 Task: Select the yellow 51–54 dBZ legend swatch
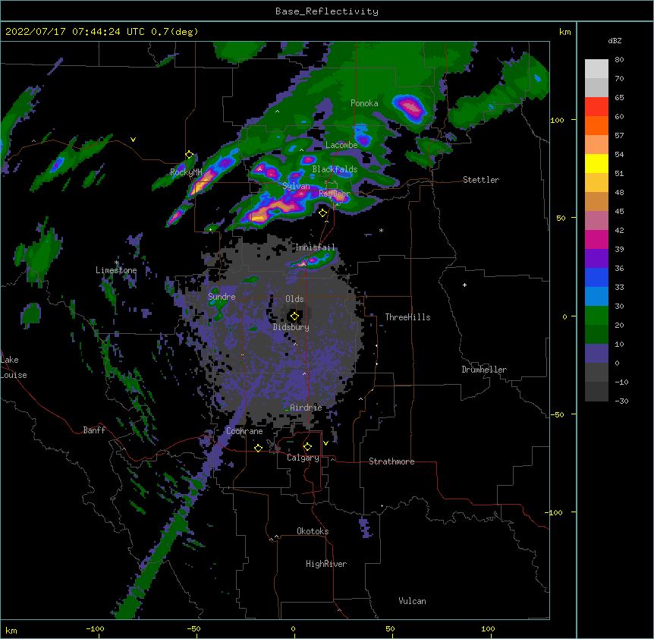[596, 163]
